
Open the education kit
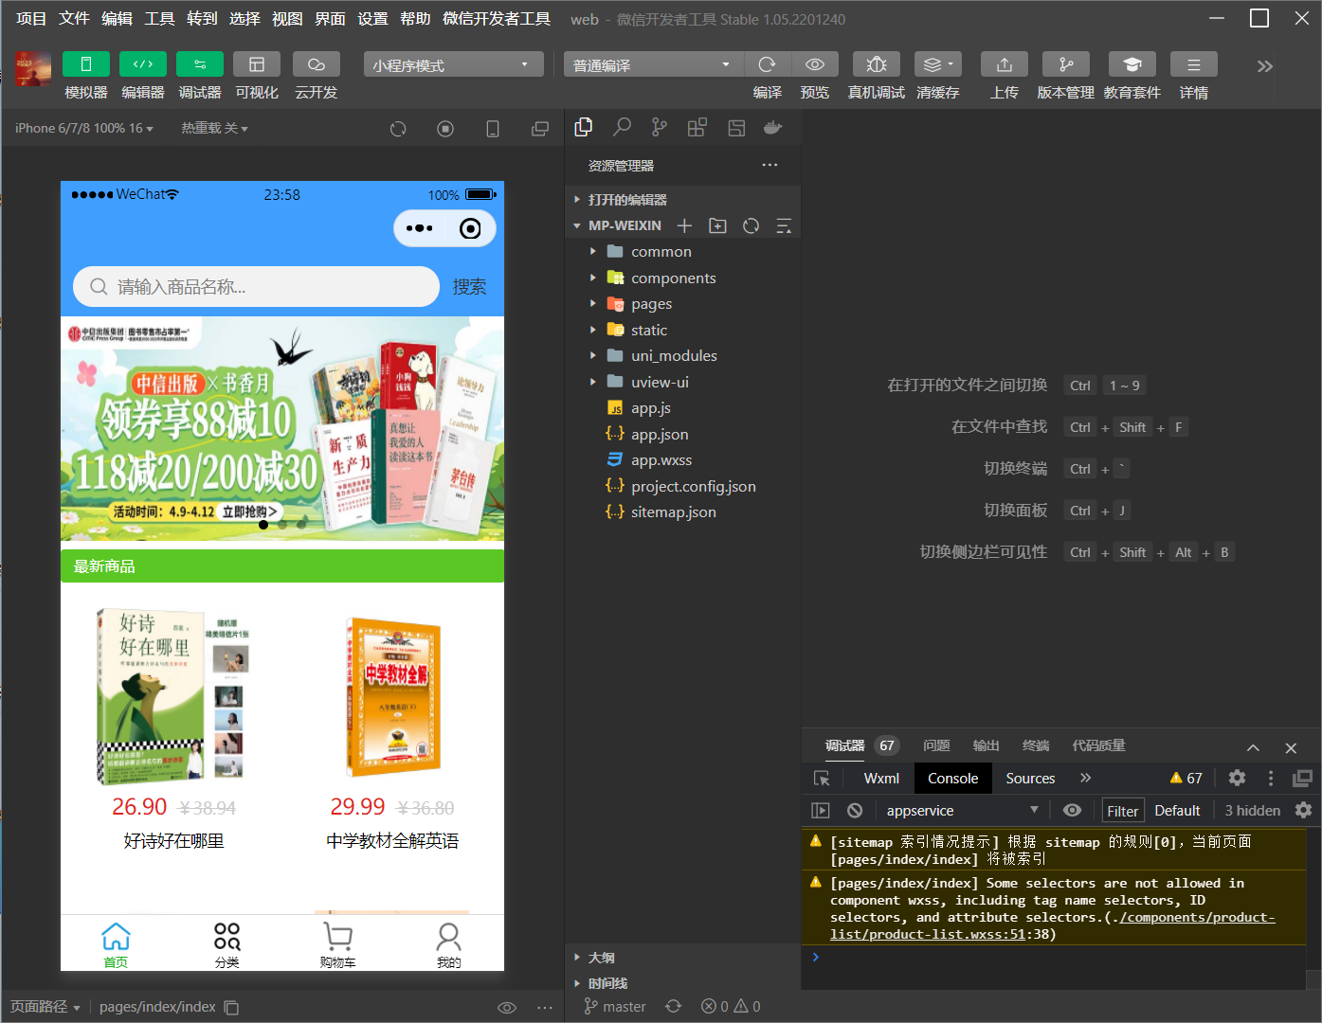(x=1132, y=64)
